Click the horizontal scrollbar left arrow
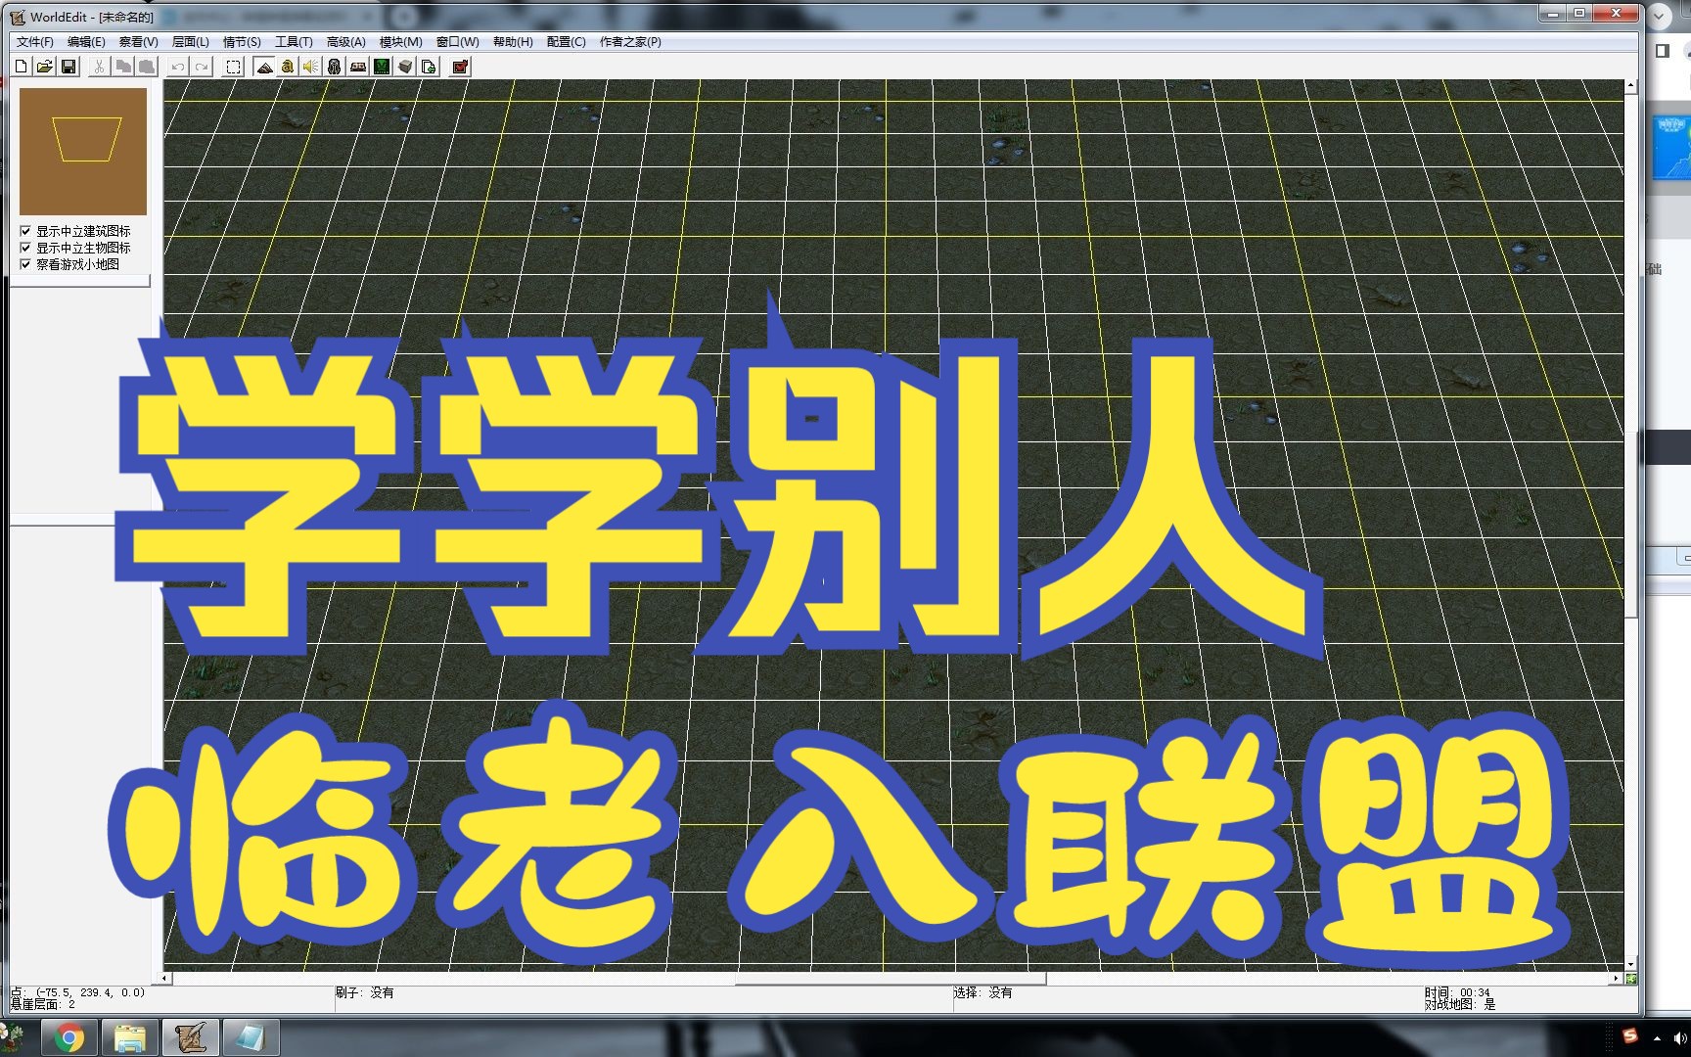This screenshot has width=1691, height=1057. pos(165,978)
